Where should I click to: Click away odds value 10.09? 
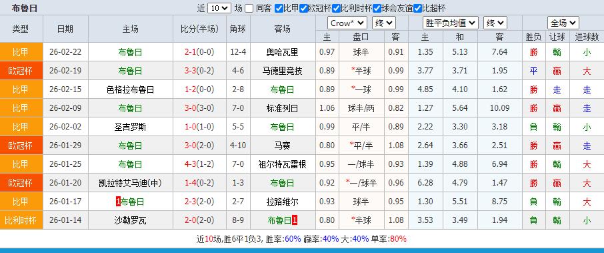(499, 108)
